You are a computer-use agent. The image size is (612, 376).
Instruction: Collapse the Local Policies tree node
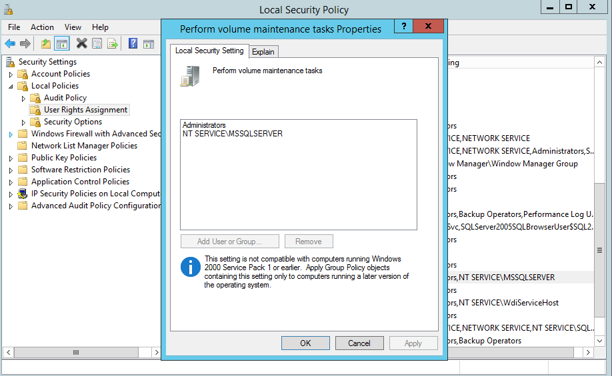tap(11, 86)
